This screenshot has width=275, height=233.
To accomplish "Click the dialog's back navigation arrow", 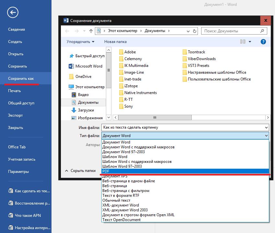I will tap(67, 31).
